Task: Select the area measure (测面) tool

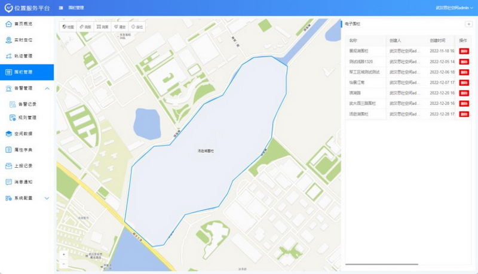Action: pyautogui.click(x=102, y=27)
